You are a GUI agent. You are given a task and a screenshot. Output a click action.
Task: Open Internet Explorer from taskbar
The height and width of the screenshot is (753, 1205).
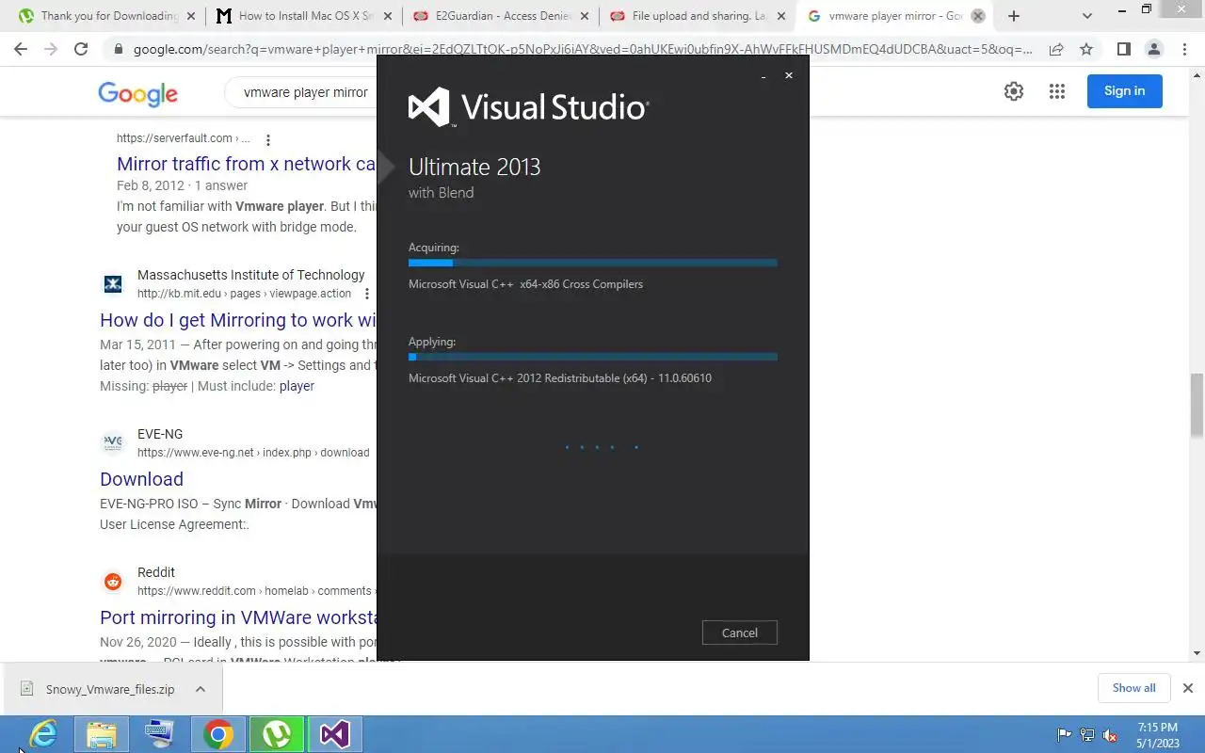[x=43, y=734]
